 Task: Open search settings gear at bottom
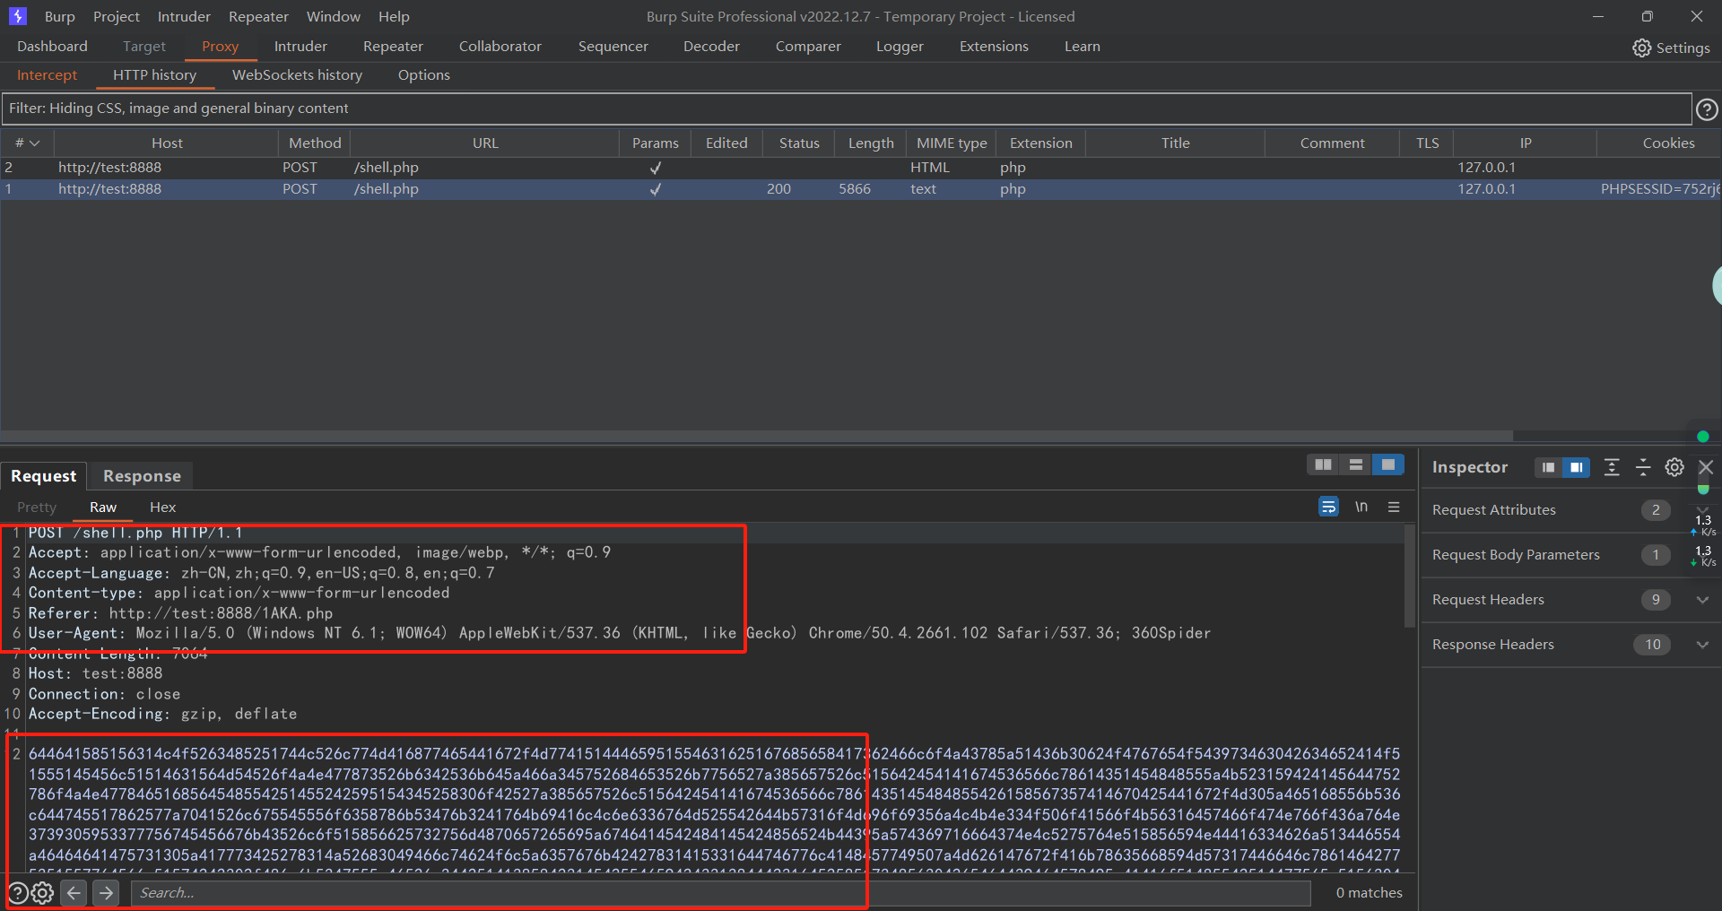pos(42,892)
